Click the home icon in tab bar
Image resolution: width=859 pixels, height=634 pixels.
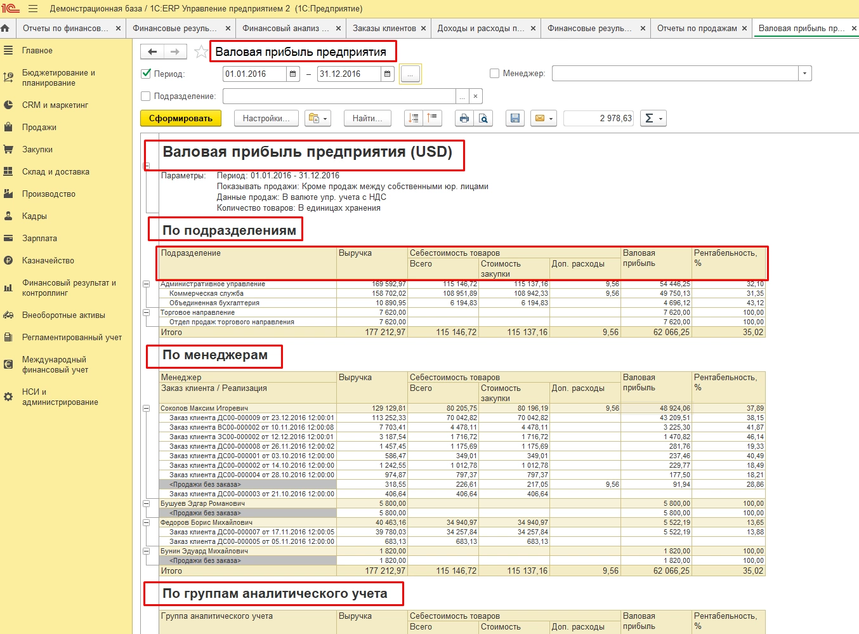tap(6, 29)
